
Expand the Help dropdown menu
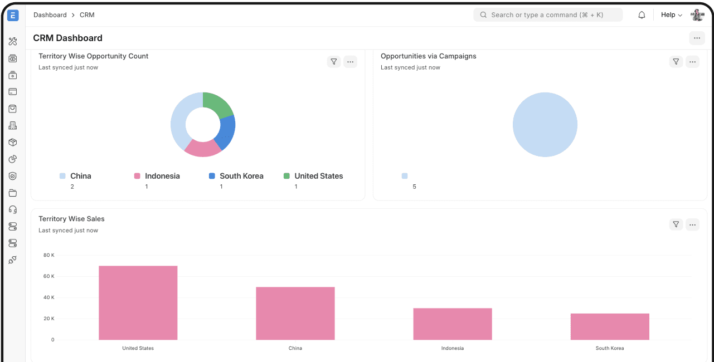pos(671,14)
